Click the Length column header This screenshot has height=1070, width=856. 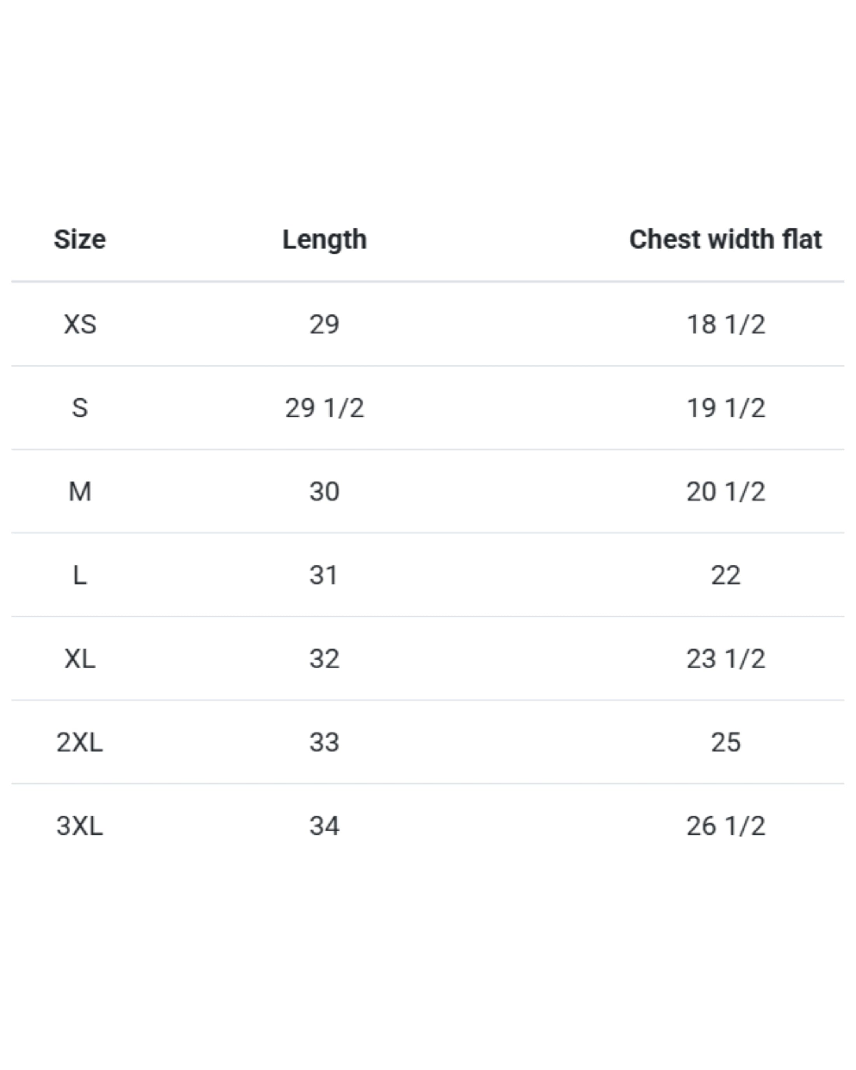[325, 239]
